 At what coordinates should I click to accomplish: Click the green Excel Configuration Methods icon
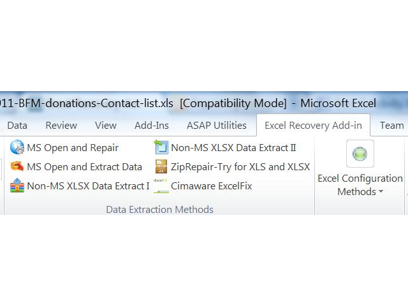point(360,154)
